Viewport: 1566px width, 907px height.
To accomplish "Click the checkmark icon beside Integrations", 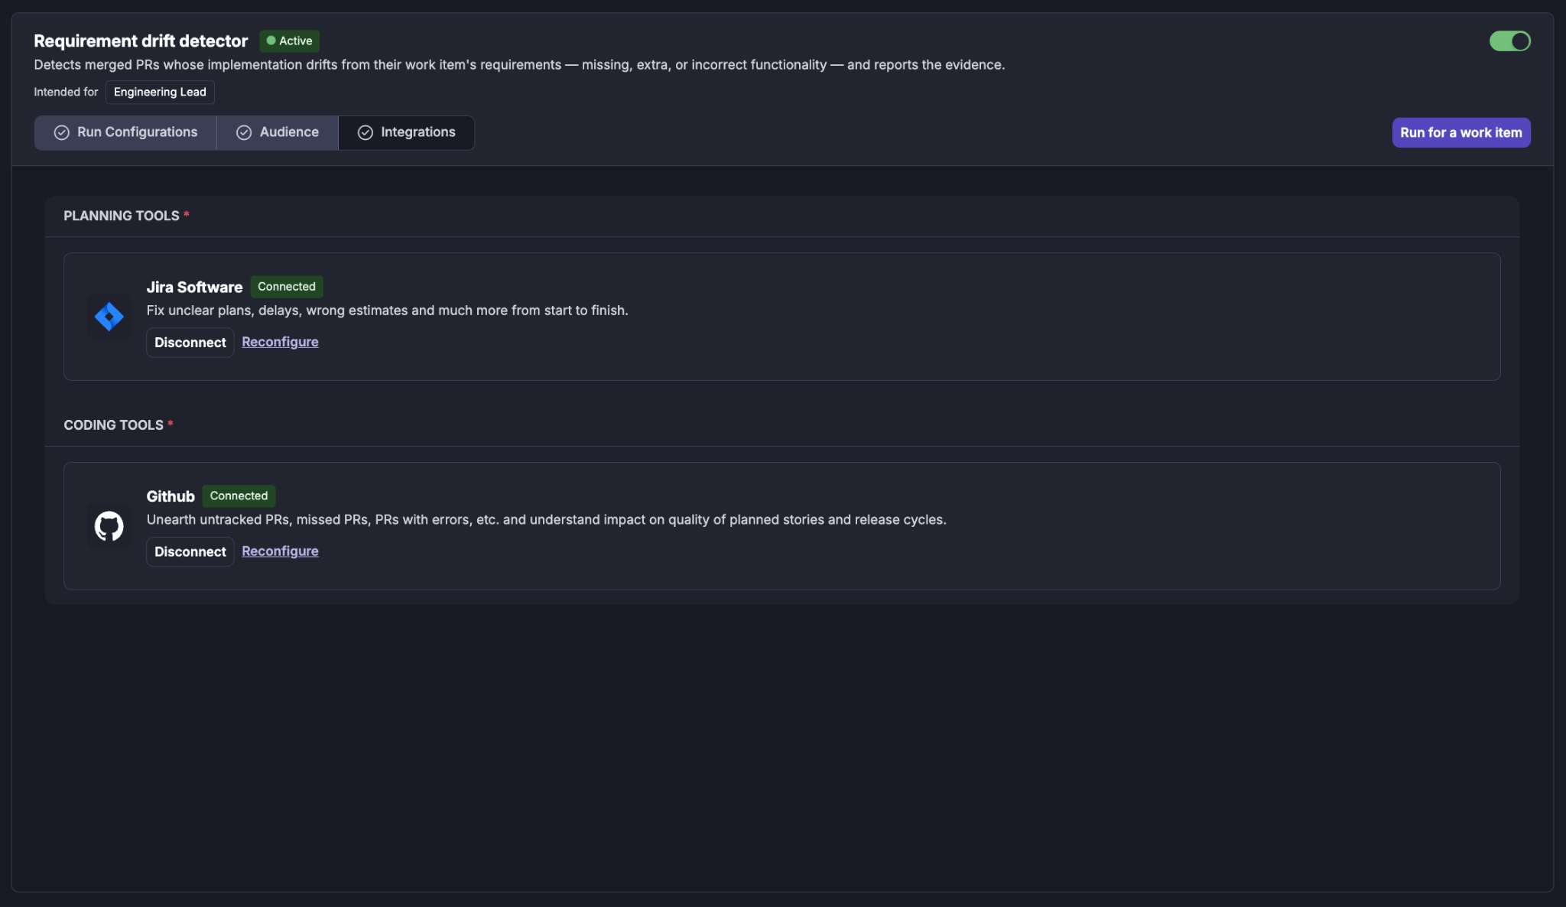I will pos(366,132).
